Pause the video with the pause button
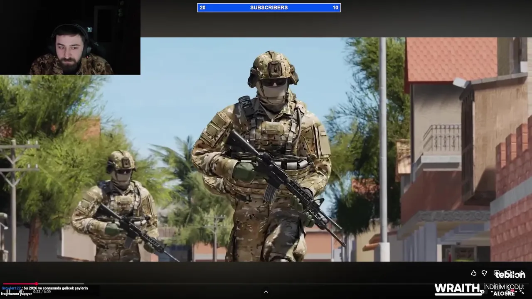This screenshot has height=299, width=532. coord(8,292)
